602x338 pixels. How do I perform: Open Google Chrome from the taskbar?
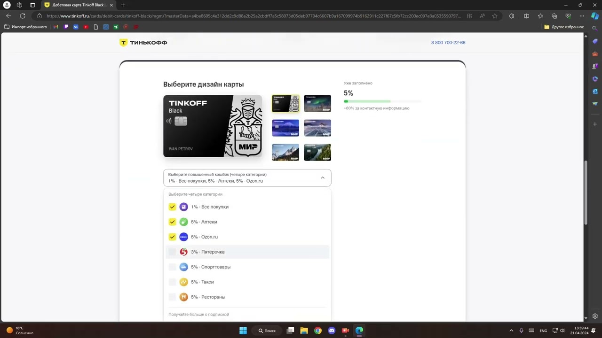[318, 330]
